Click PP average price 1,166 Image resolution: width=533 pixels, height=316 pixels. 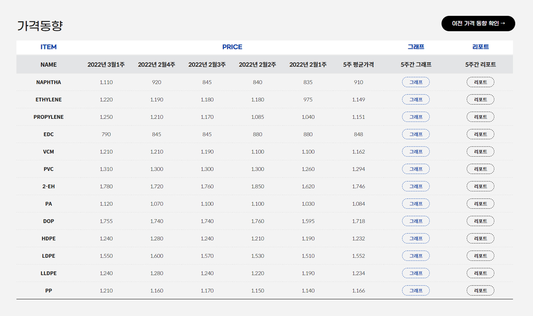[x=358, y=291]
